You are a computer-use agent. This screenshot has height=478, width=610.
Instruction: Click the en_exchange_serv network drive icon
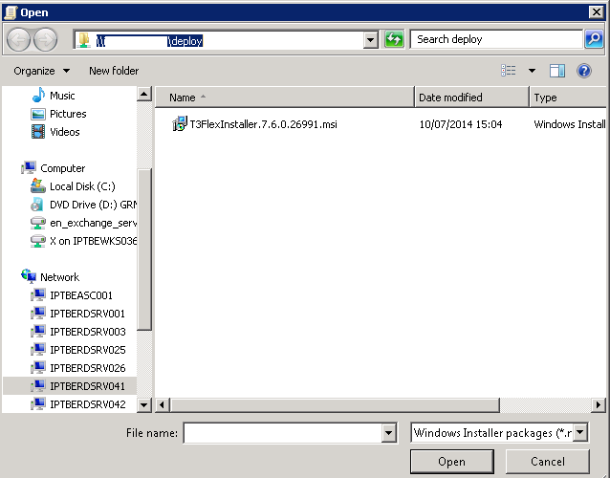[38, 223]
